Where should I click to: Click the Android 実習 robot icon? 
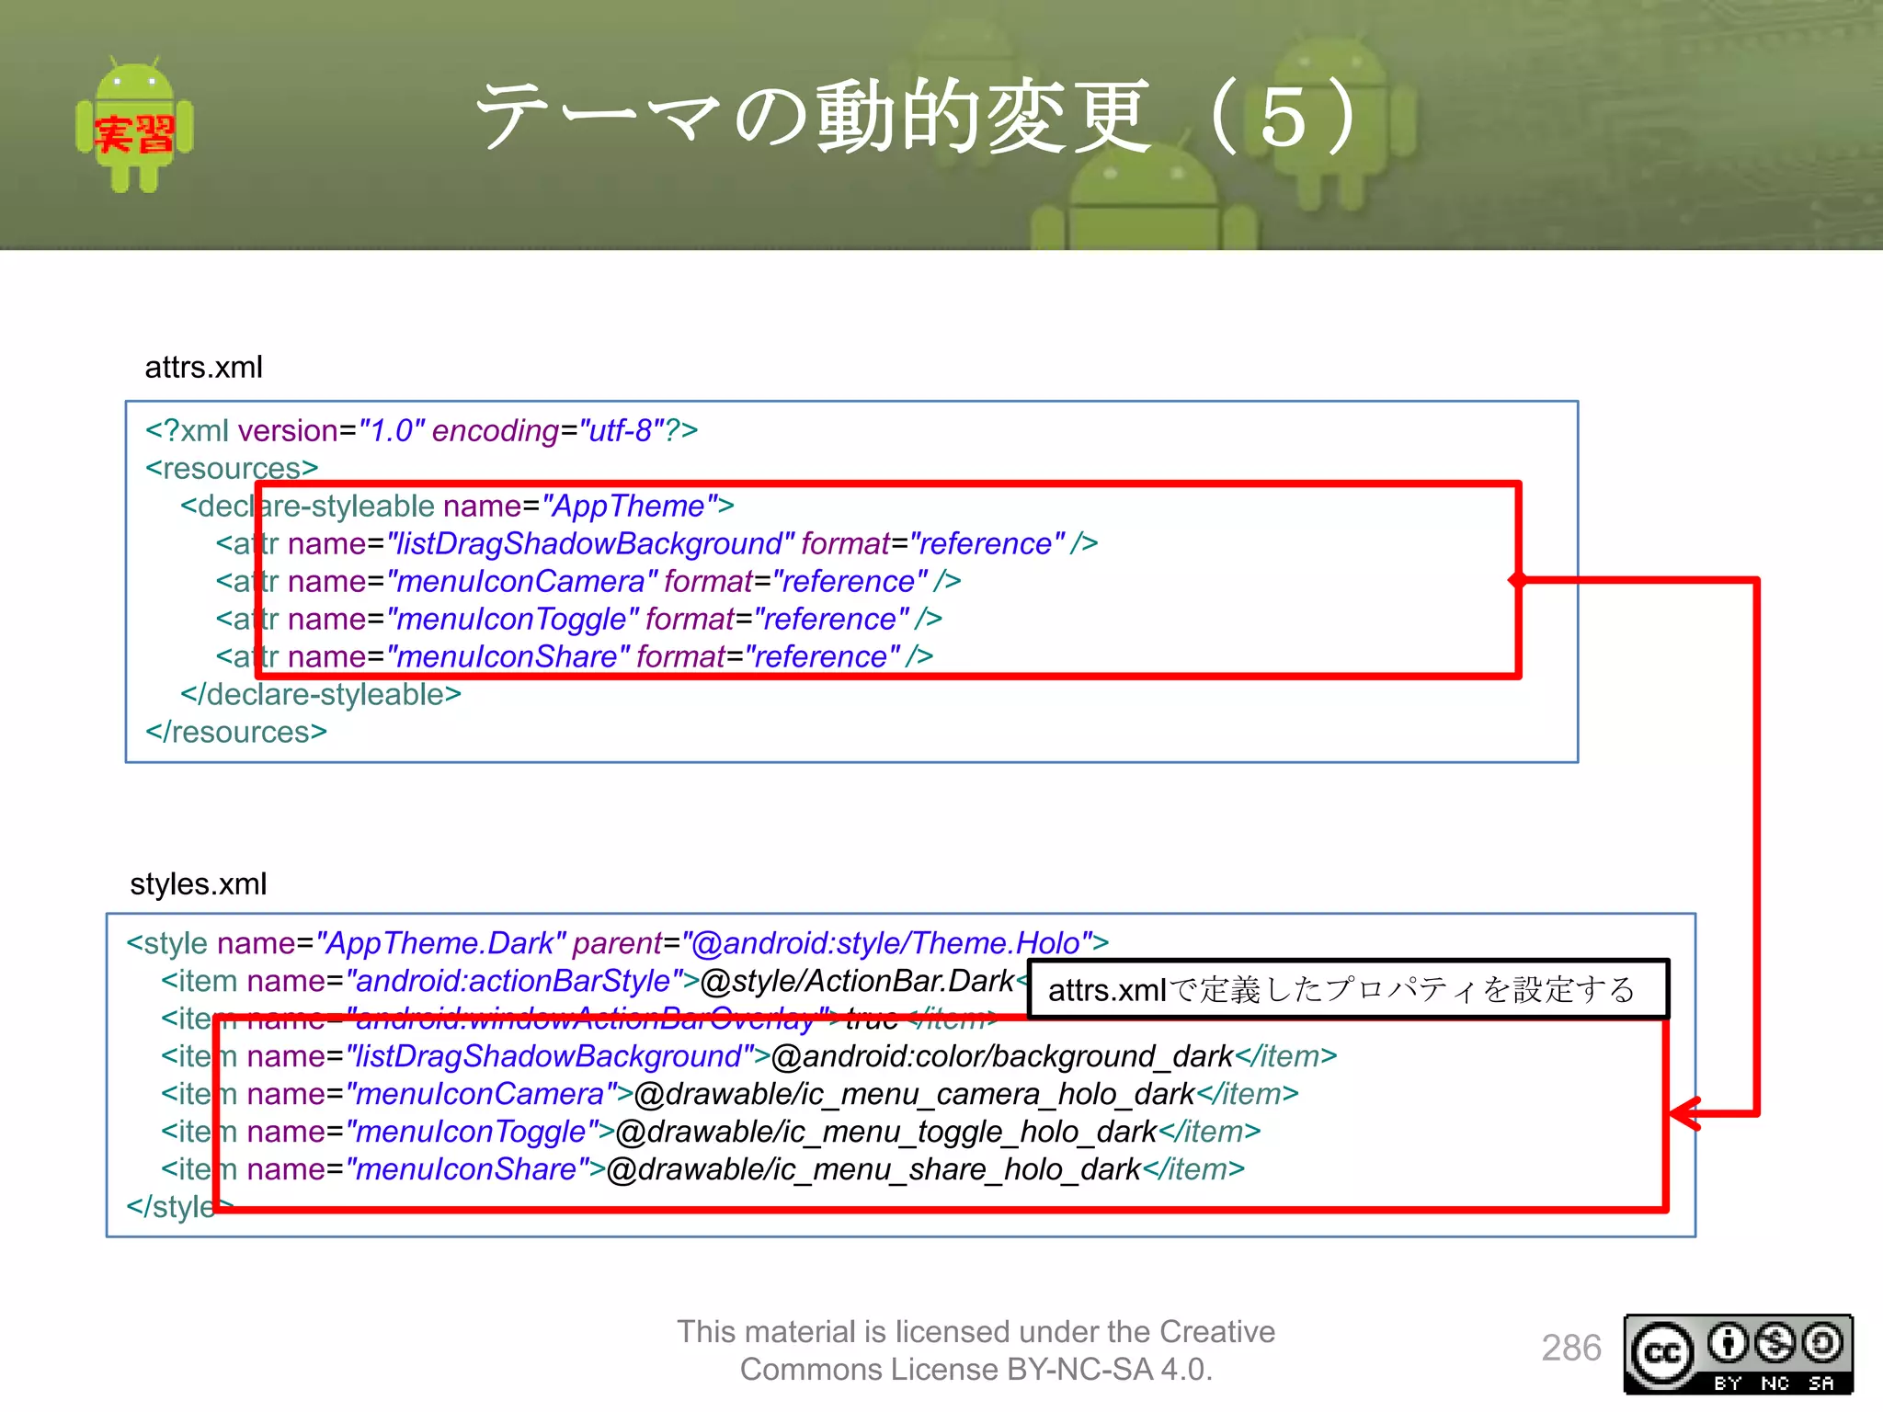[x=134, y=124]
